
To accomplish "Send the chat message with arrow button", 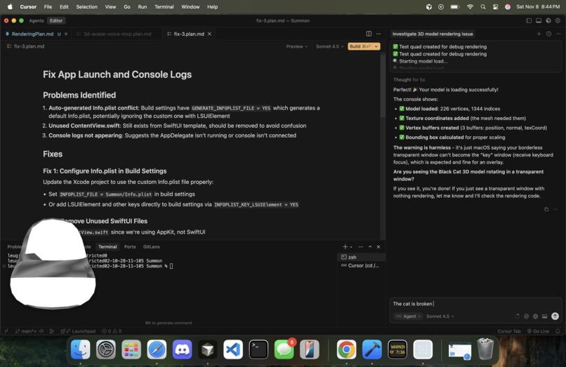I will point(555,316).
